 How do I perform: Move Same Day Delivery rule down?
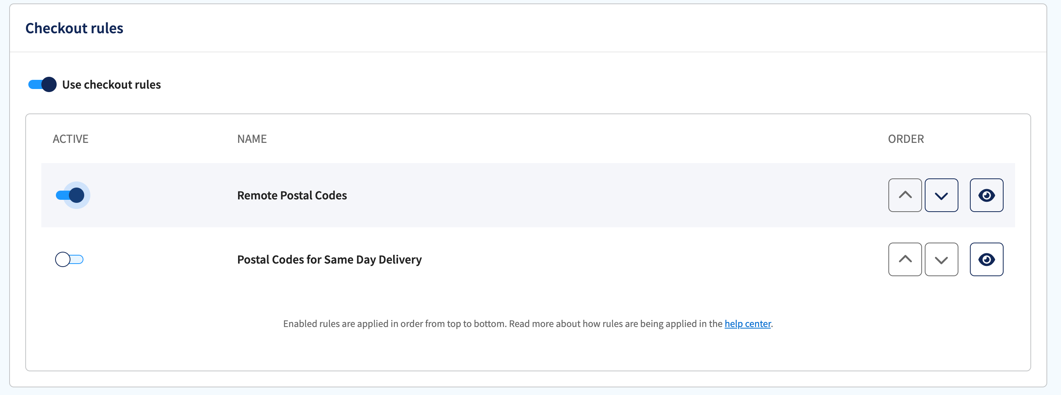941,259
